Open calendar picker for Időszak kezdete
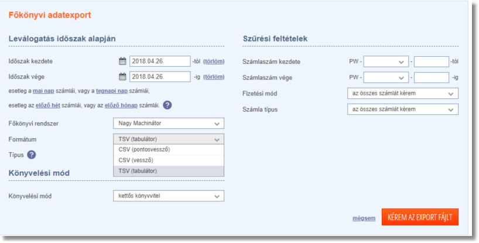The height and width of the screenshot is (243, 479). [x=122, y=61]
